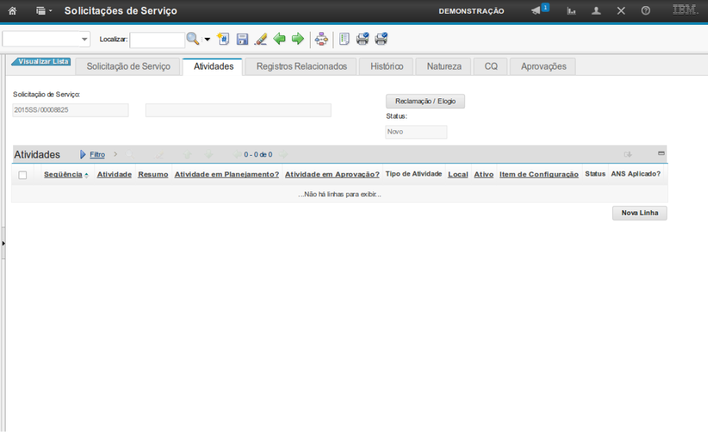Viewport: 708px width, 432px height.
Task: Open the Registros Relacionados tab
Action: point(302,66)
